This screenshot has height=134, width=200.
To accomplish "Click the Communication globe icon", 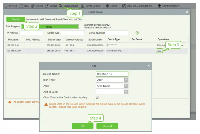I will [x=160, y=6].
